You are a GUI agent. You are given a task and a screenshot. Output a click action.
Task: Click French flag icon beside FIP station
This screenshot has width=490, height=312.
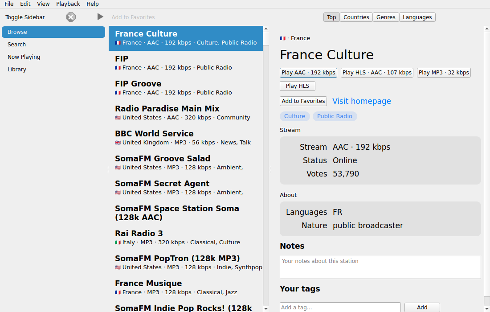pyautogui.click(x=118, y=68)
